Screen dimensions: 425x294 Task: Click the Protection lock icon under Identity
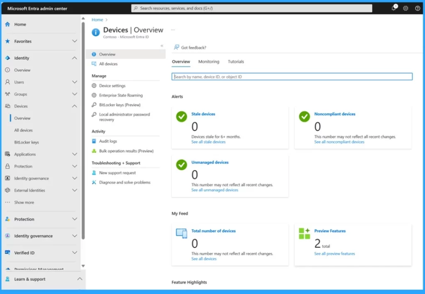pos(7,166)
